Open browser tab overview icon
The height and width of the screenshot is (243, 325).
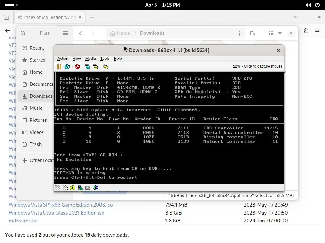coord(6,17)
